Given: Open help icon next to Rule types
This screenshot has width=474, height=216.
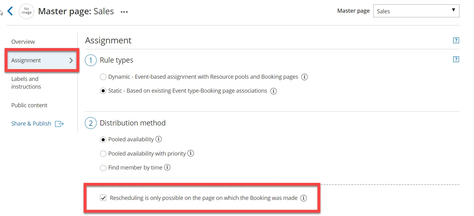Looking at the screenshot, I should (456, 60).
